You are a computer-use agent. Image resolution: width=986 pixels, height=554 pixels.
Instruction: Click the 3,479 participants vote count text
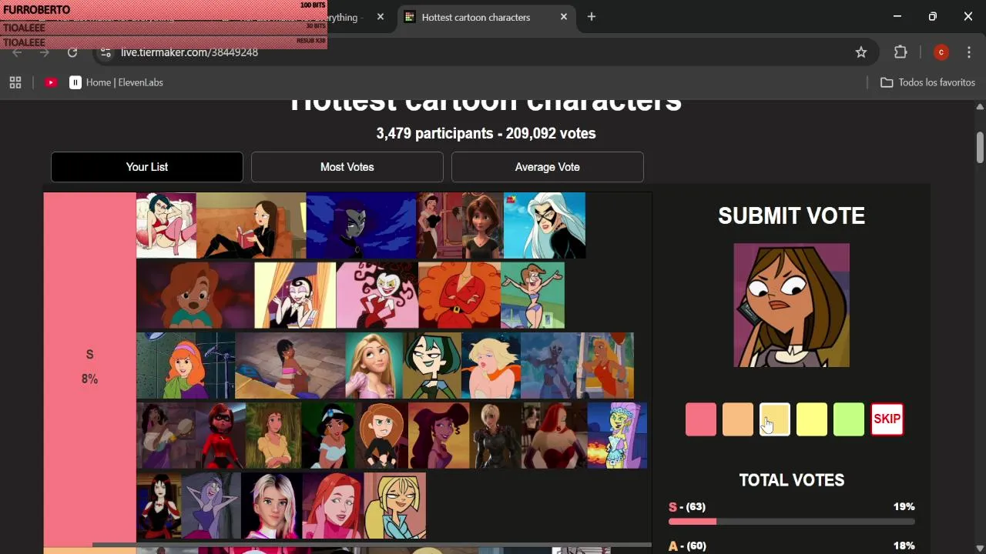point(486,133)
